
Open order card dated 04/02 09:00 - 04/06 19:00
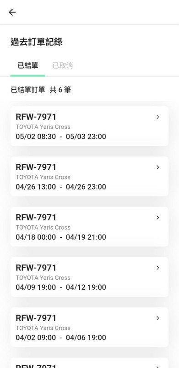coord(90,327)
